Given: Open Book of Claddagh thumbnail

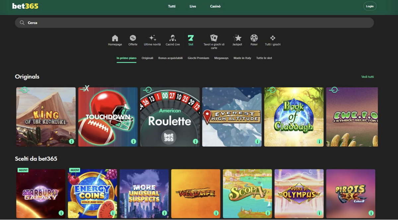Looking at the screenshot, I should coord(294,117).
